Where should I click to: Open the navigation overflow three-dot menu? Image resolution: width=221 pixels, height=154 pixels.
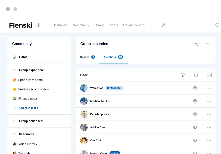(153, 25)
